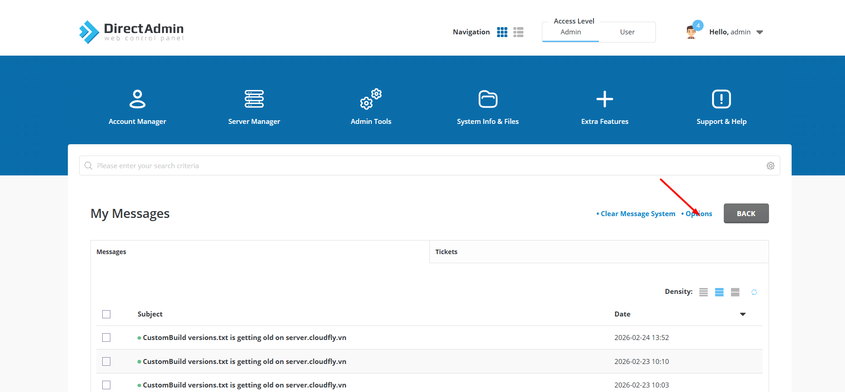
Task: Expand the Hello, admin user menu
Action: pyautogui.click(x=760, y=32)
